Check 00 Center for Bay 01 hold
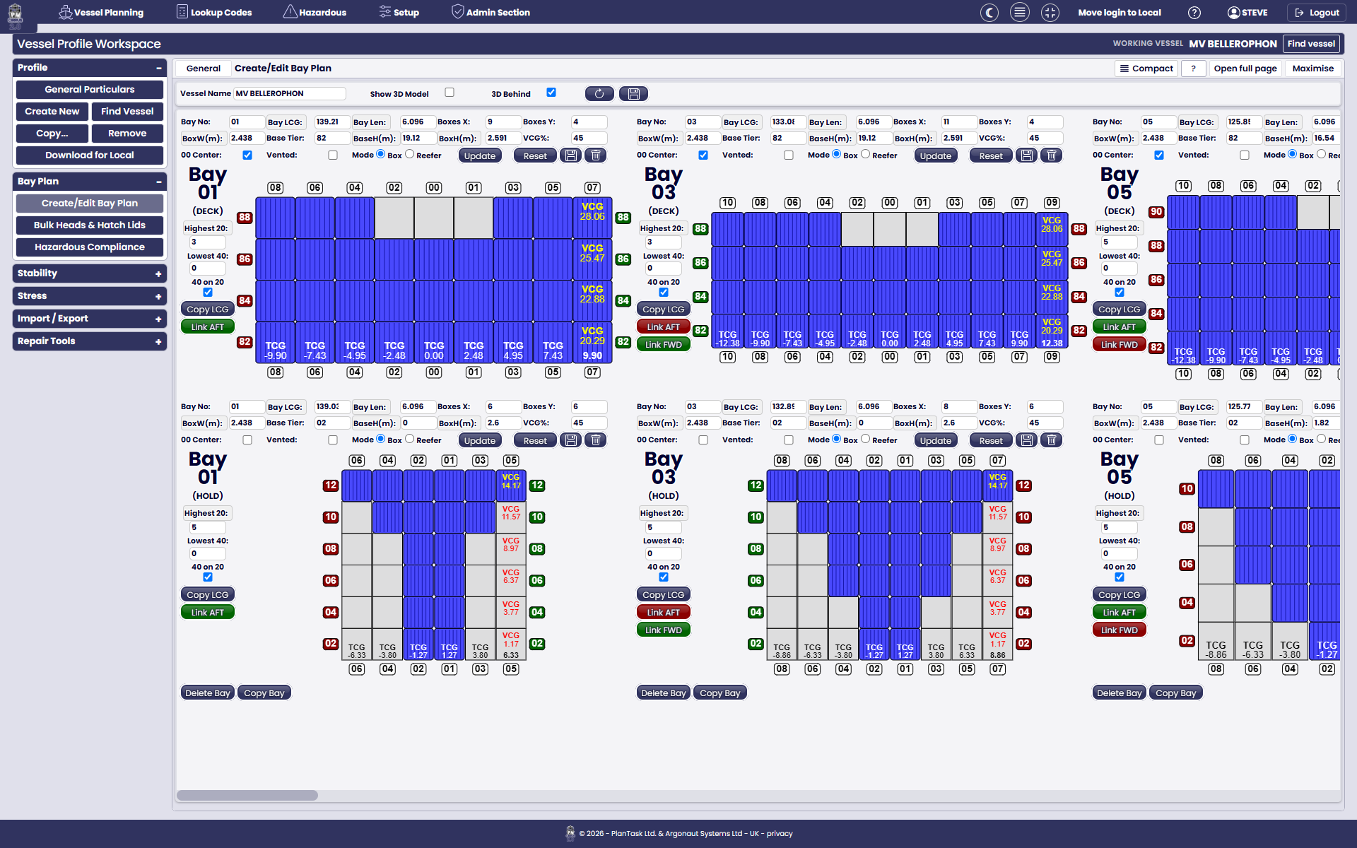This screenshot has height=848, width=1357. click(x=247, y=440)
